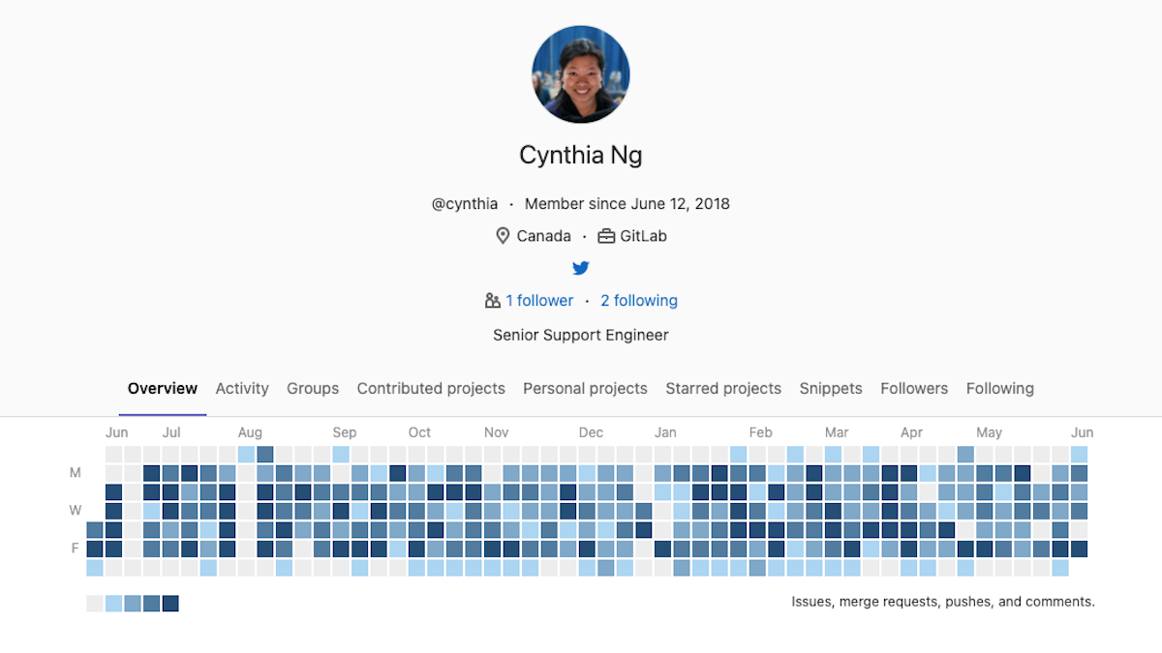Open the Groups tab
Viewport: 1162px width, 653px height.
tap(313, 388)
